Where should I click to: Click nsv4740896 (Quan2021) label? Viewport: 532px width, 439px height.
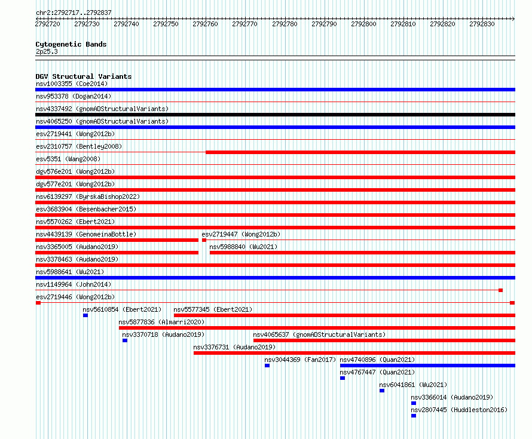377,360
